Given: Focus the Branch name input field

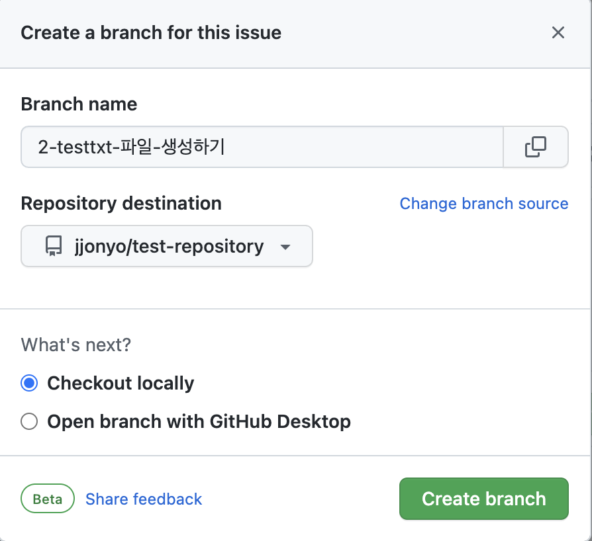Looking at the screenshot, I should (x=262, y=147).
